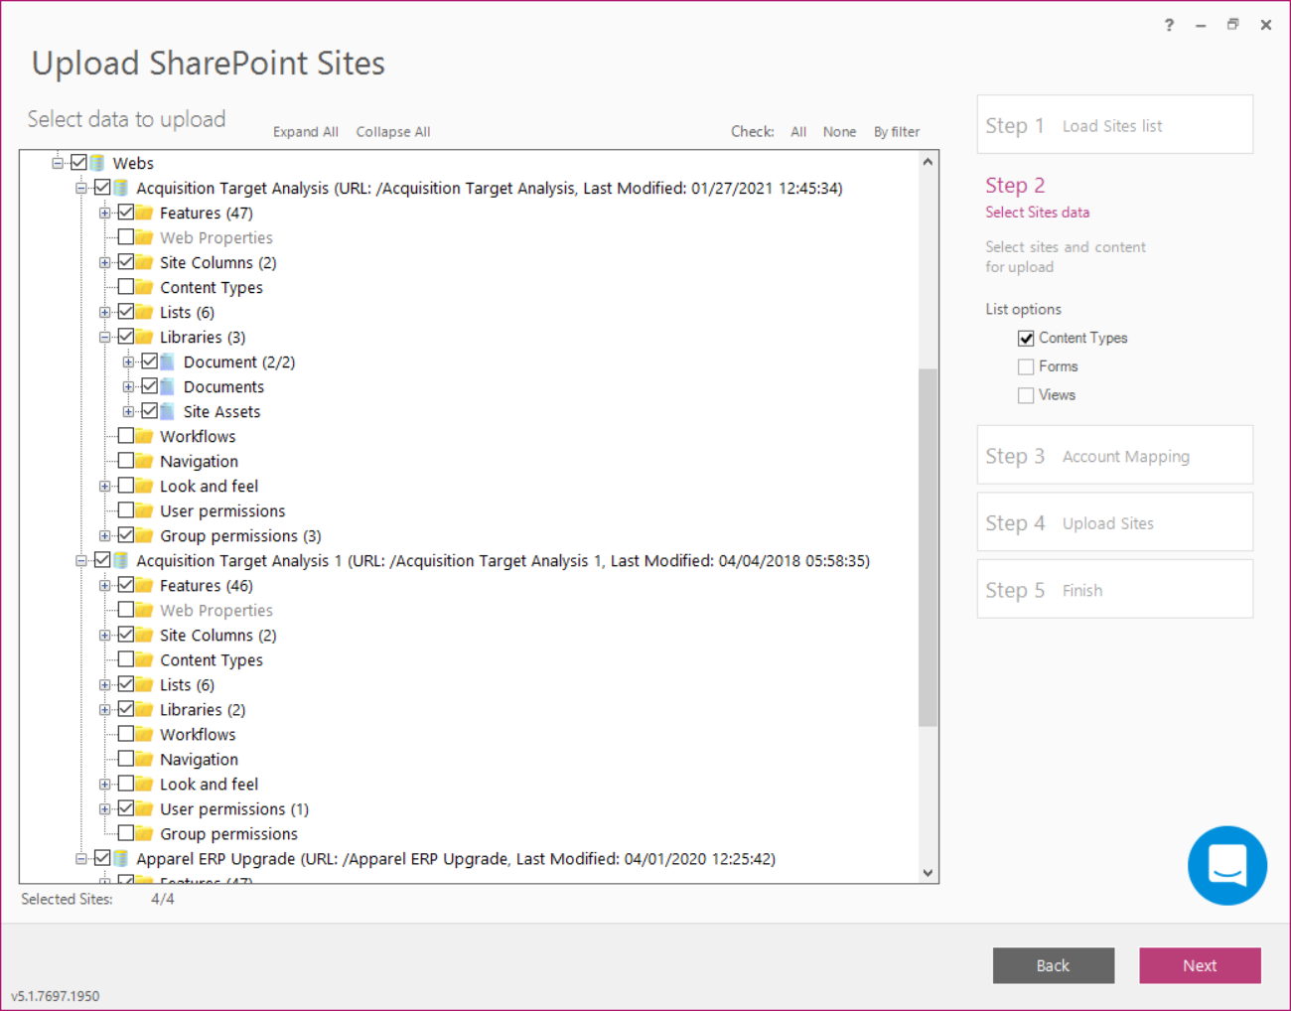The height and width of the screenshot is (1011, 1291).
Task: Click Expand All link
Action: click(306, 132)
